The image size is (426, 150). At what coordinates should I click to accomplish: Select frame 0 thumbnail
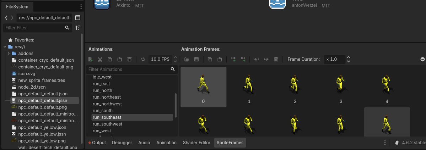204,87
